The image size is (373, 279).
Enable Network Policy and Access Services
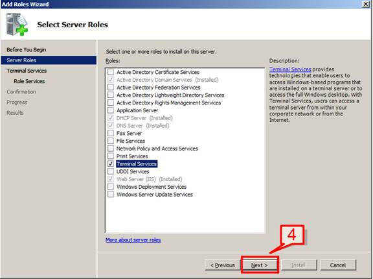(x=111, y=149)
